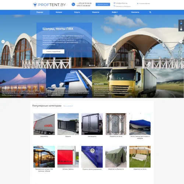This screenshot has width=184, height=184.
Task: Click the +375 17 phone number
Action: click(83, 6)
